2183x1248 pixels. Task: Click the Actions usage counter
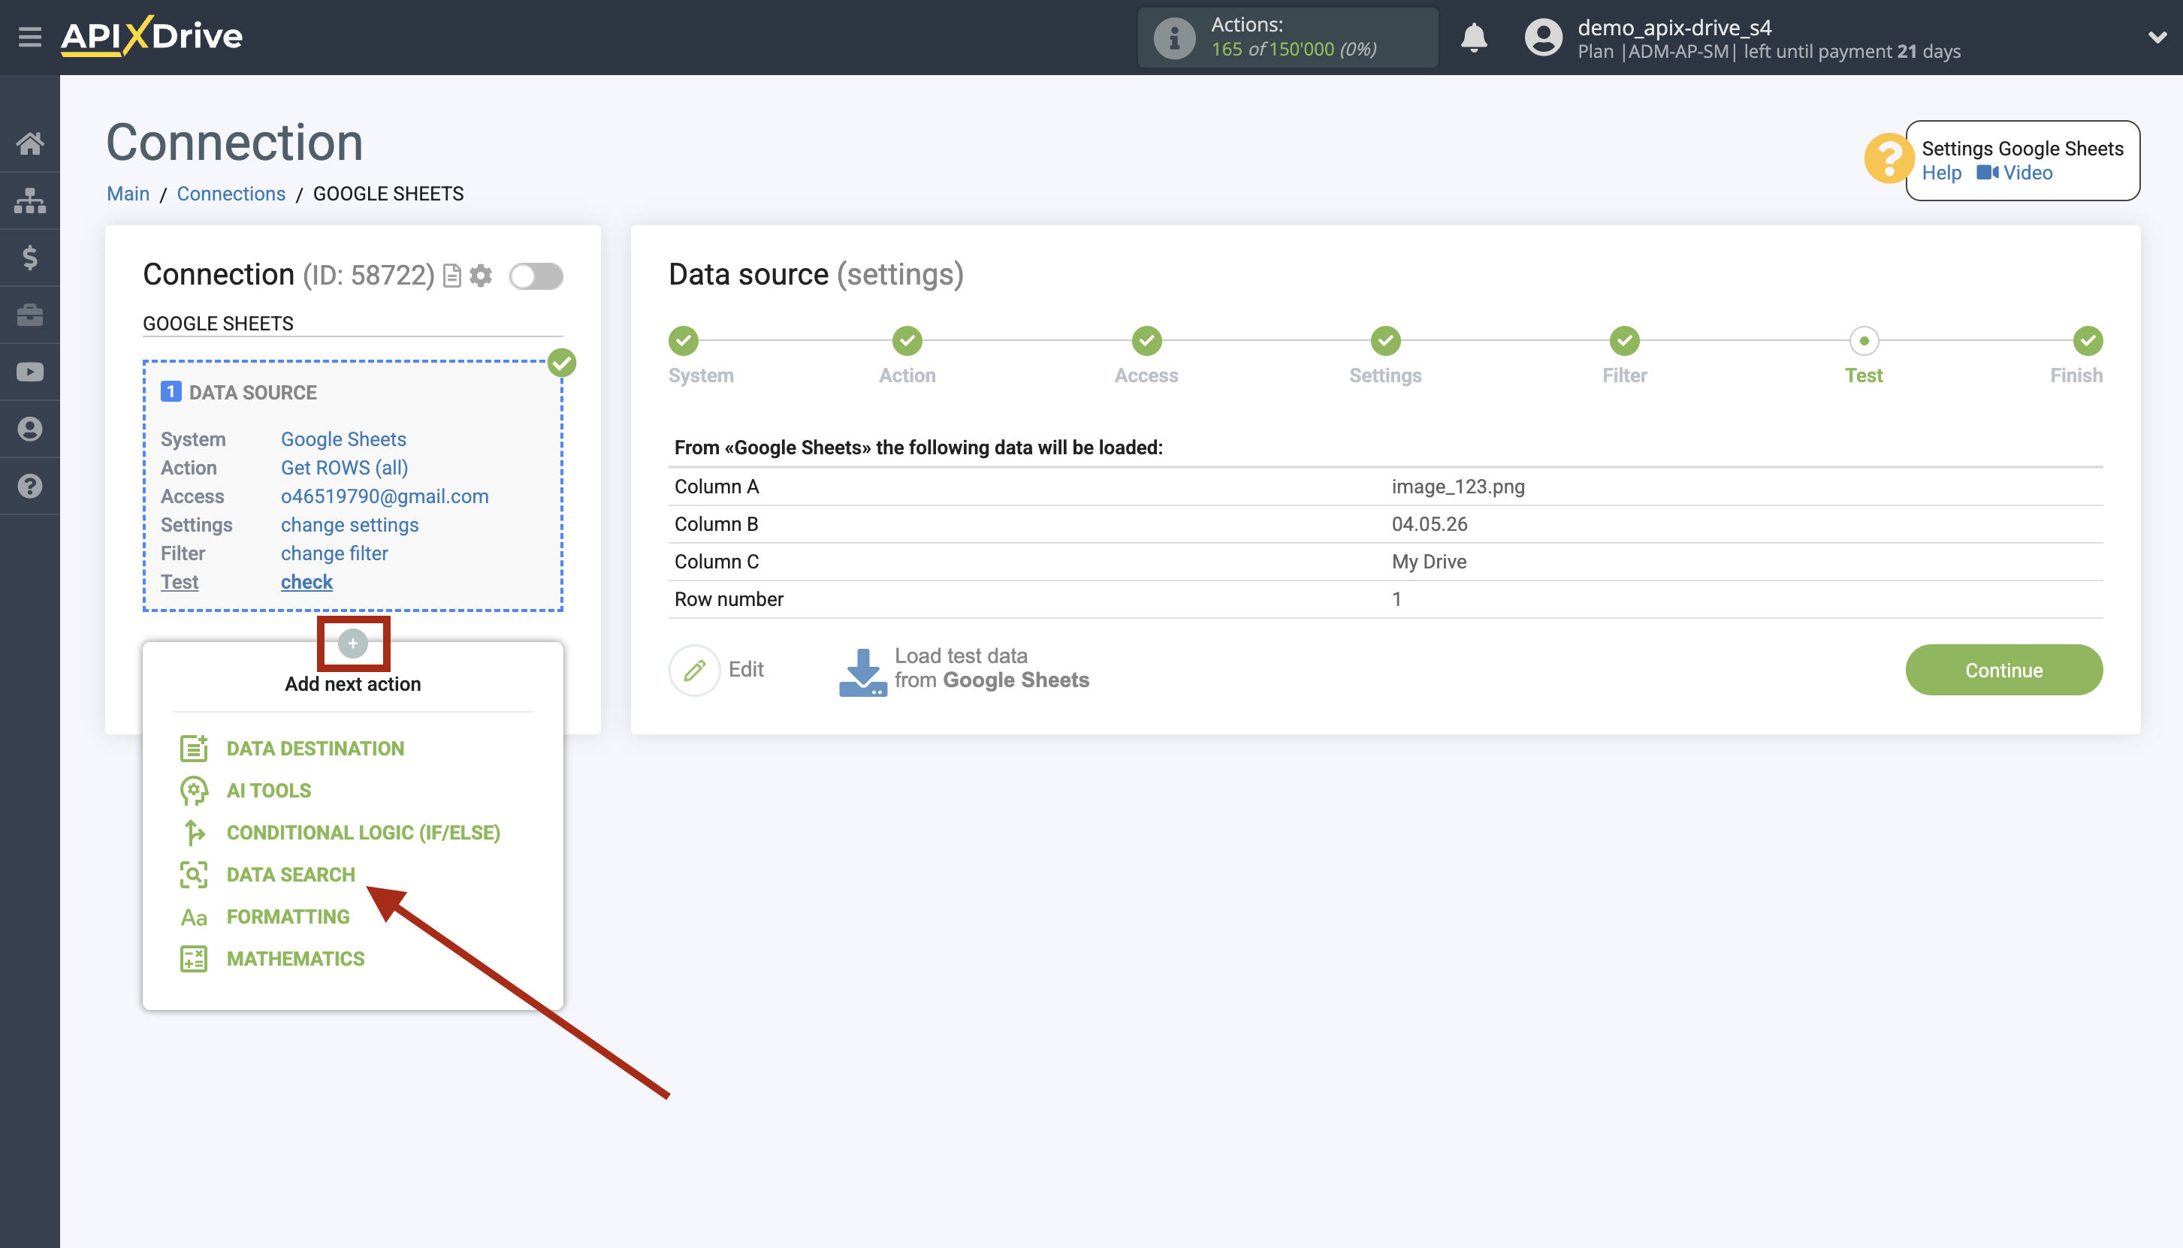1288,38
